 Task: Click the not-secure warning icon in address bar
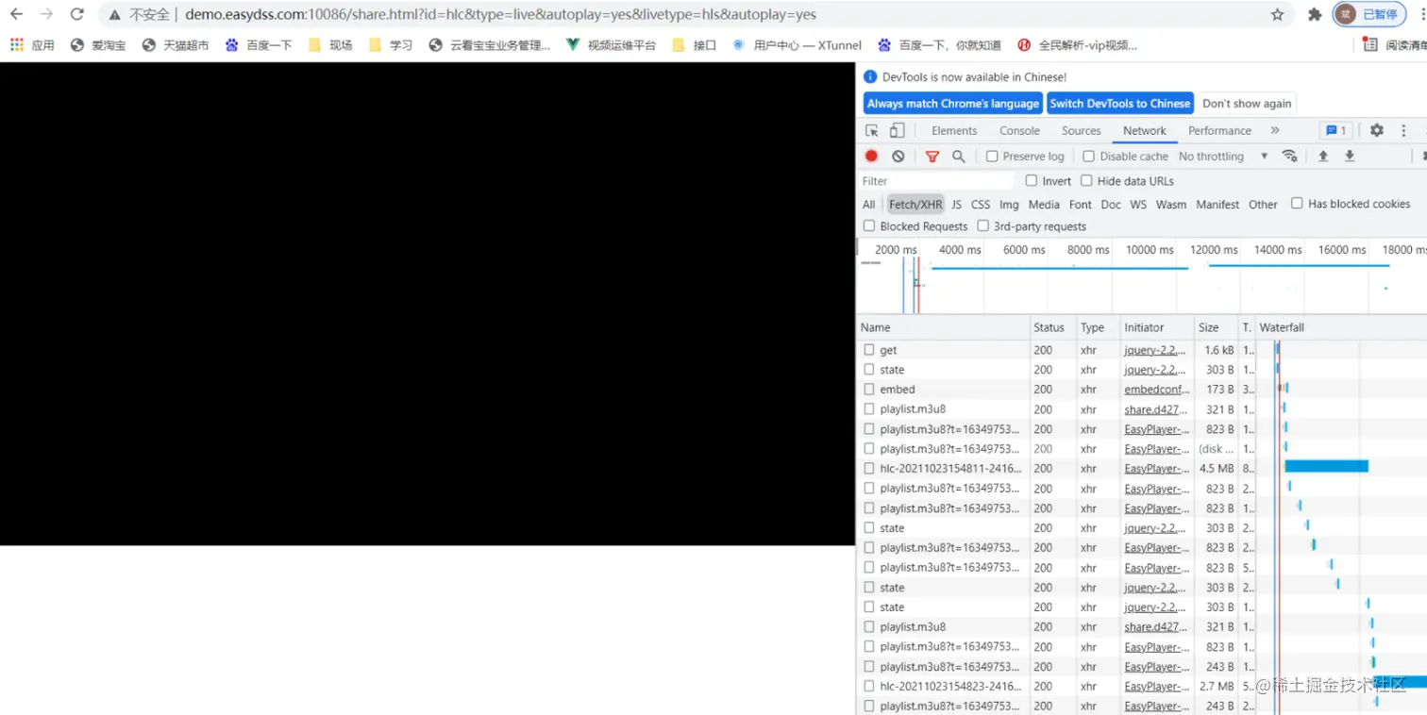(115, 14)
